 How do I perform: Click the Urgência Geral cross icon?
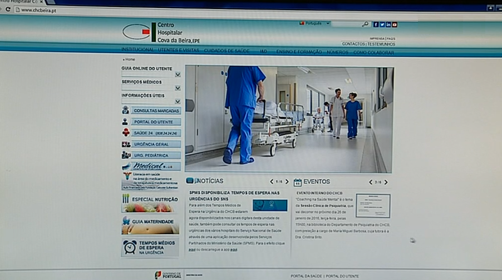(126, 144)
